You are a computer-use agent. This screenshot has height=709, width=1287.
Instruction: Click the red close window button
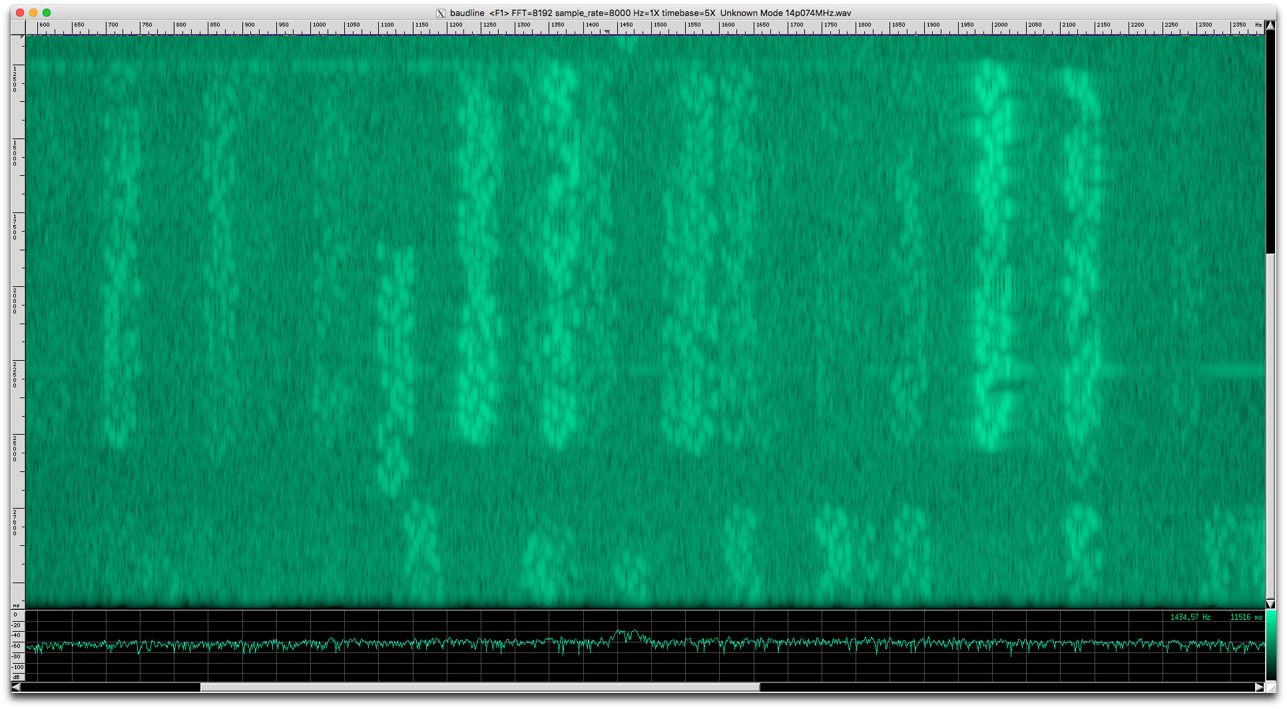[20, 13]
